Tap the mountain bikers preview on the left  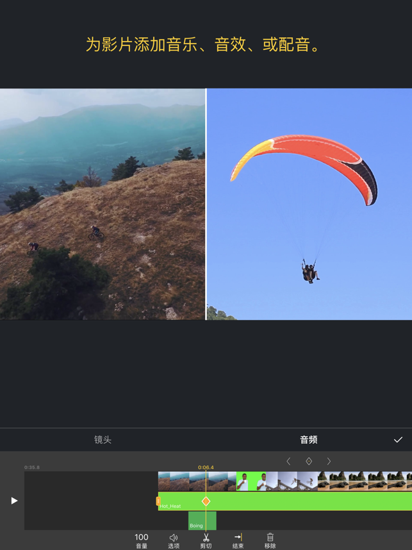click(103, 204)
